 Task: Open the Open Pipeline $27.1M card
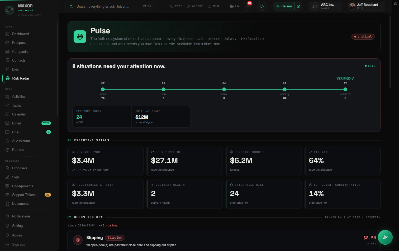[x=184, y=161]
